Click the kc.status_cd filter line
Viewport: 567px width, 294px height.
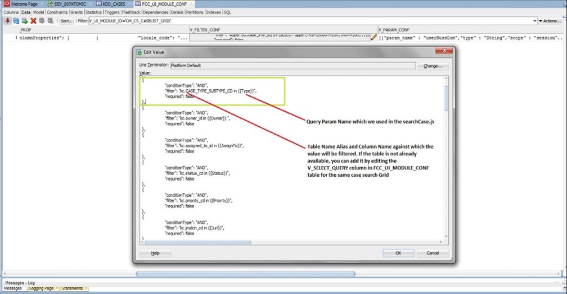(x=197, y=173)
